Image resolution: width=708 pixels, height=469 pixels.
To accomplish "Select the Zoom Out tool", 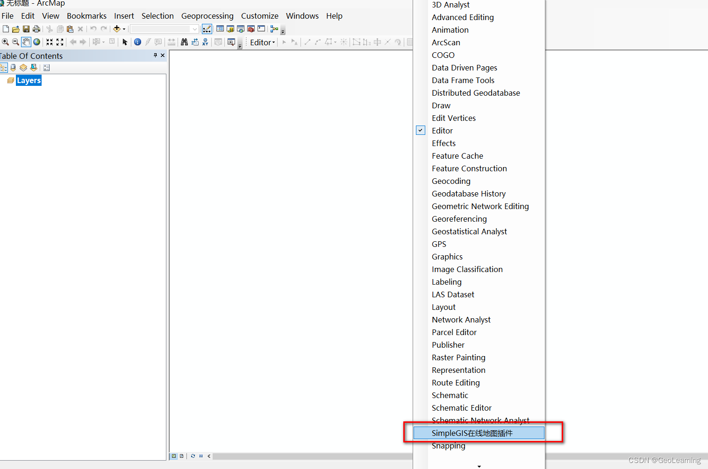I will [x=15, y=42].
